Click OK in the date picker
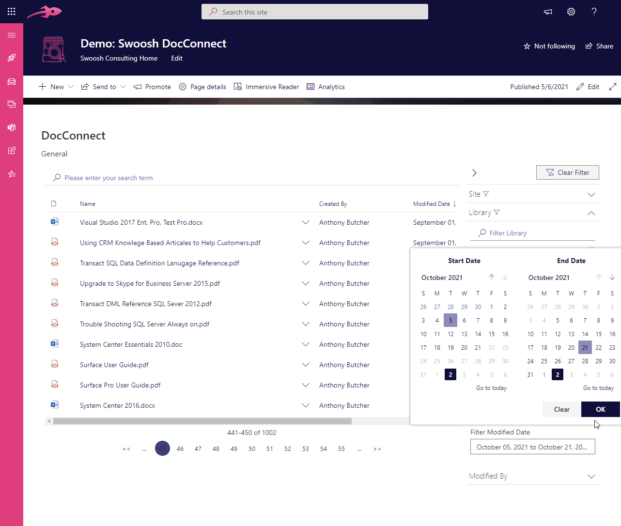The height and width of the screenshot is (526, 621). click(x=601, y=409)
